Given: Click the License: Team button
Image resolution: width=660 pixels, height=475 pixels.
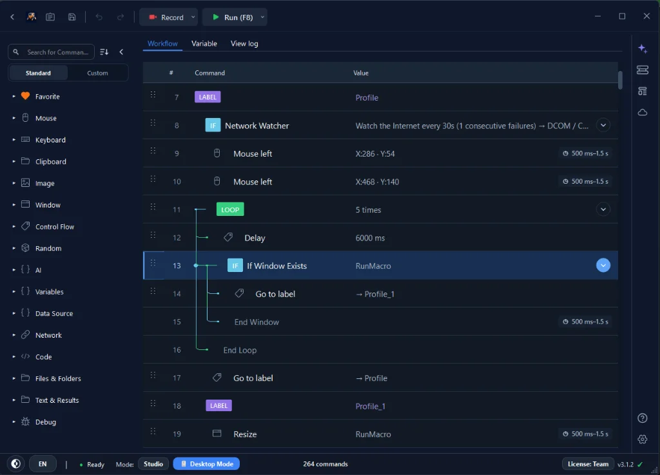Looking at the screenshot, I should coord(588,463).
